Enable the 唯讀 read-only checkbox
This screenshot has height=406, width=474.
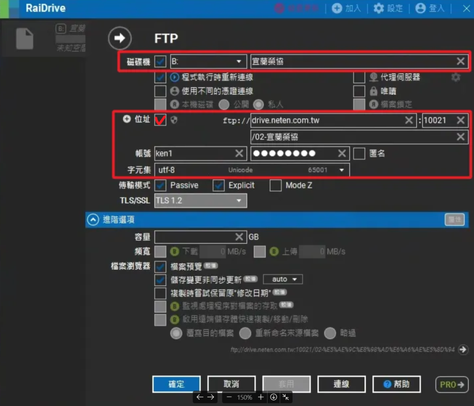[359, 91]
